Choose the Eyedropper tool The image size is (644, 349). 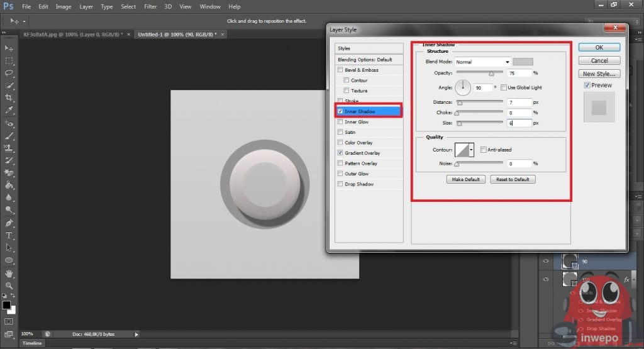point(9,110)
